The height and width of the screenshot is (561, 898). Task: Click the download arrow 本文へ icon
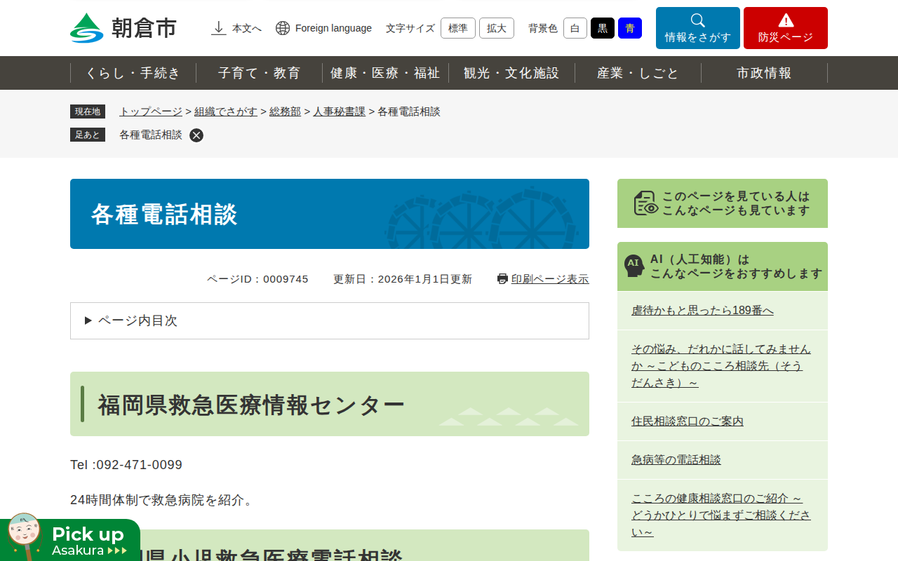click(219, 28)
